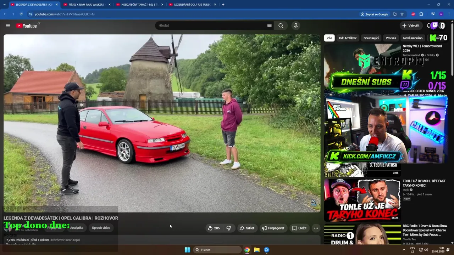The height and width of the screenshot is (255, 454).
Task: Open Chrome three-dot menu
Action: pyautogui.click(x=449, y=14)
